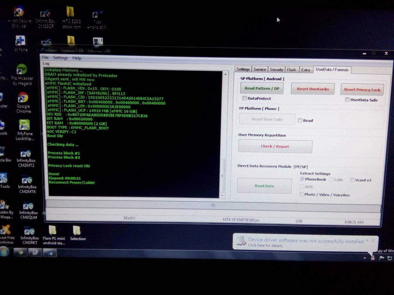Enable the UserData Safe checkbox
394x295 pixels.
coord(347,100)
